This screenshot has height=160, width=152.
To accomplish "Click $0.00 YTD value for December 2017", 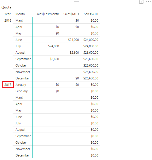I will point(95,155).
